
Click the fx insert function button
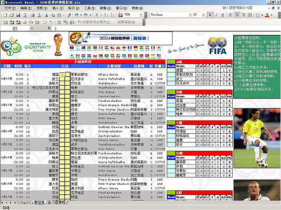click(x=49, y=28)
